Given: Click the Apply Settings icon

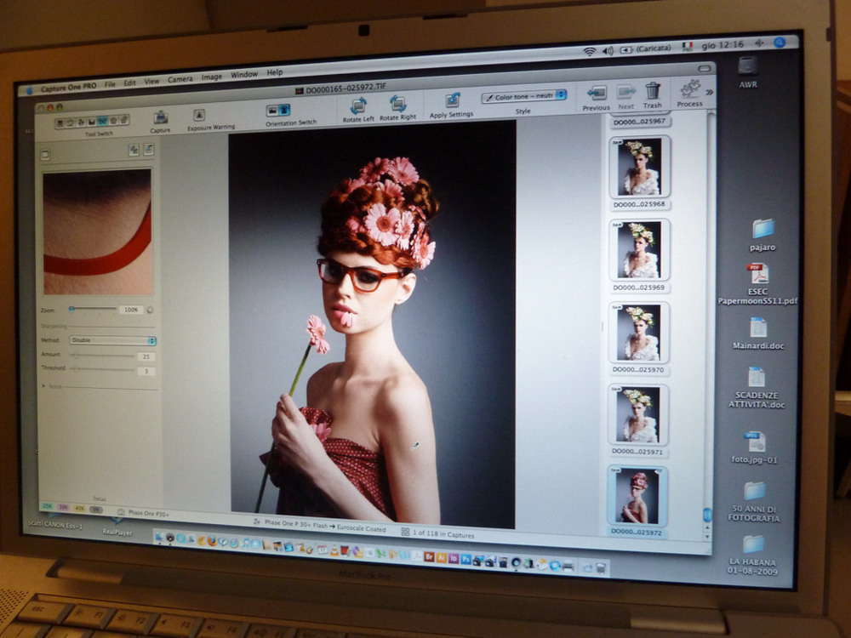Looking at the screenshot, I should tap(452, 100).
